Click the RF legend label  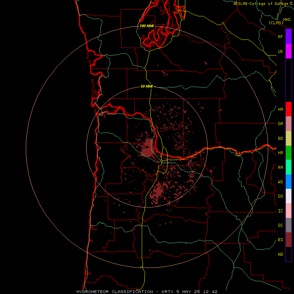tap(281, 37)
